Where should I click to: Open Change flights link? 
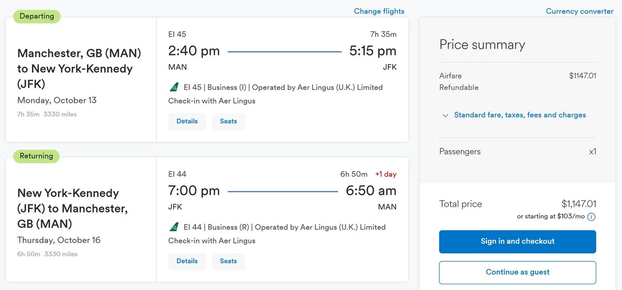pyautogui.click(x=379, y=11)
